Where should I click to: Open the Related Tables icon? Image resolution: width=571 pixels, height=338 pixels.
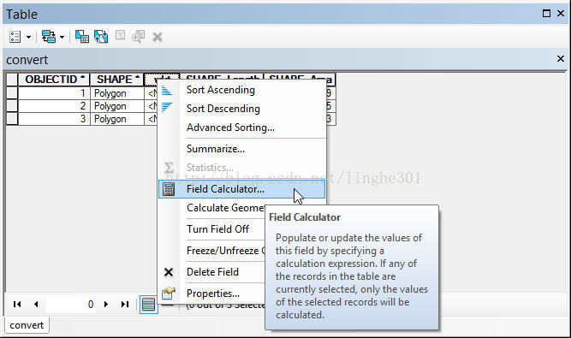pos(49,37)
